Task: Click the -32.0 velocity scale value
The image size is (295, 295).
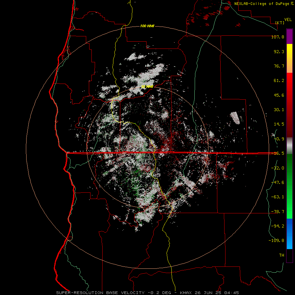Action: tap(278, 168)
